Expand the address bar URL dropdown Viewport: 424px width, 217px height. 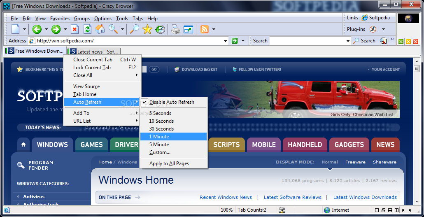click(x=226, y=41)
